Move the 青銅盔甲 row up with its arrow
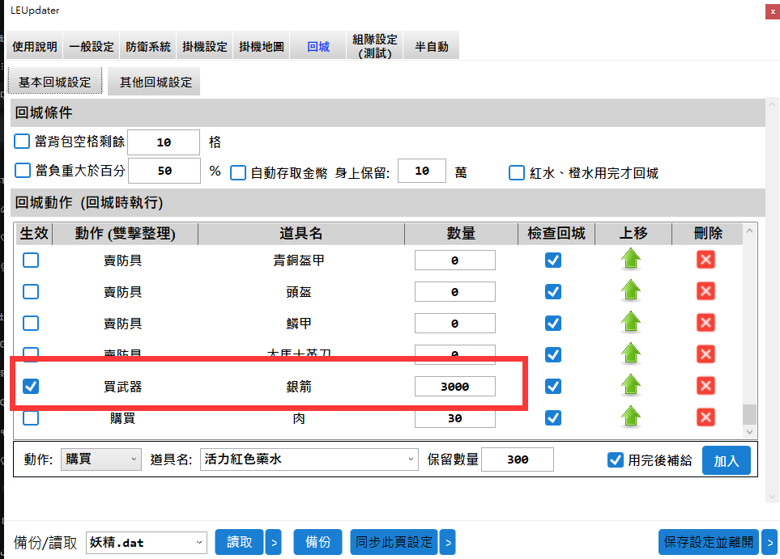Viewport: 780px width, 559px height. (x=631, y=260)
